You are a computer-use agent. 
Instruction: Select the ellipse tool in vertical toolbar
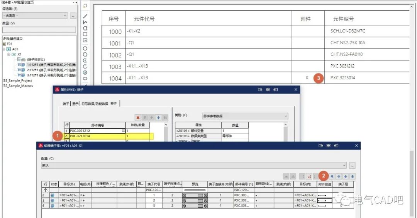(x=85, y=79)
